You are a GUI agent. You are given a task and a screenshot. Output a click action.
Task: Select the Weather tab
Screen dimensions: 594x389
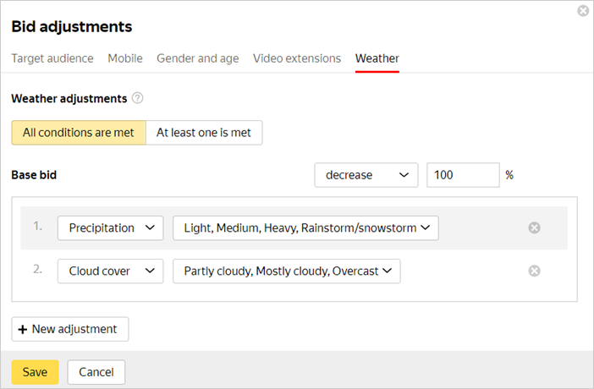click(377, 58)
